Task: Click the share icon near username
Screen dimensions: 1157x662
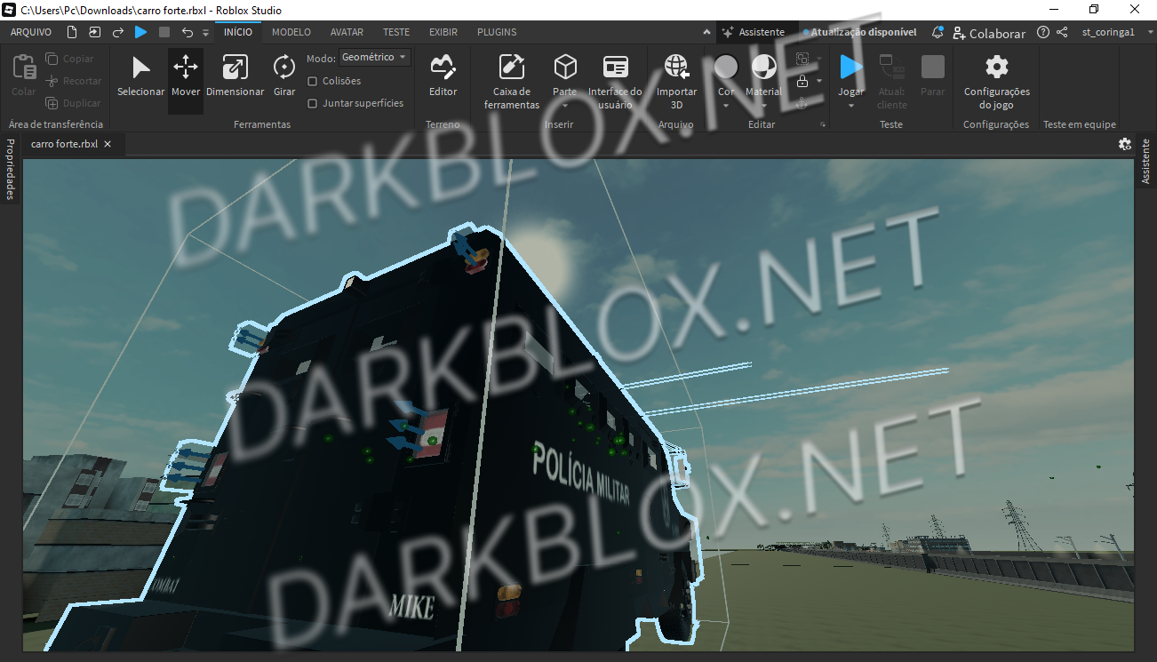Action: click(1062, 32)
